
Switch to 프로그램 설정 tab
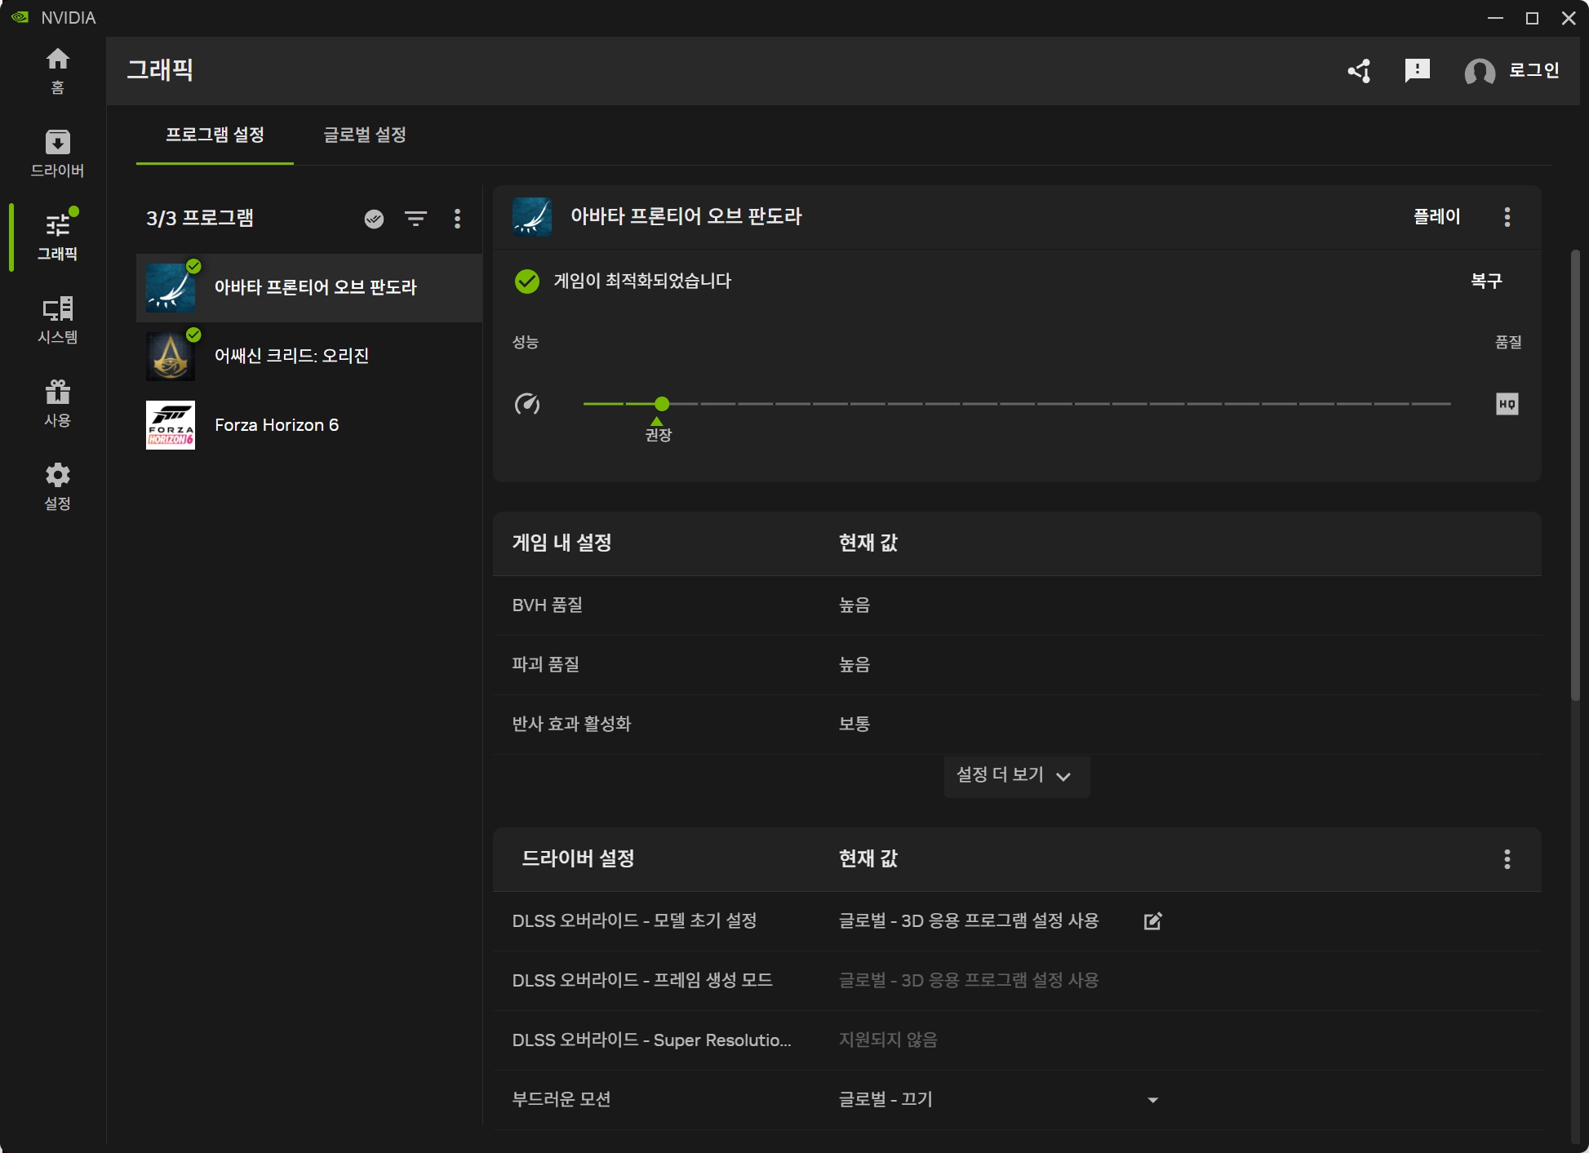(215, 135)
